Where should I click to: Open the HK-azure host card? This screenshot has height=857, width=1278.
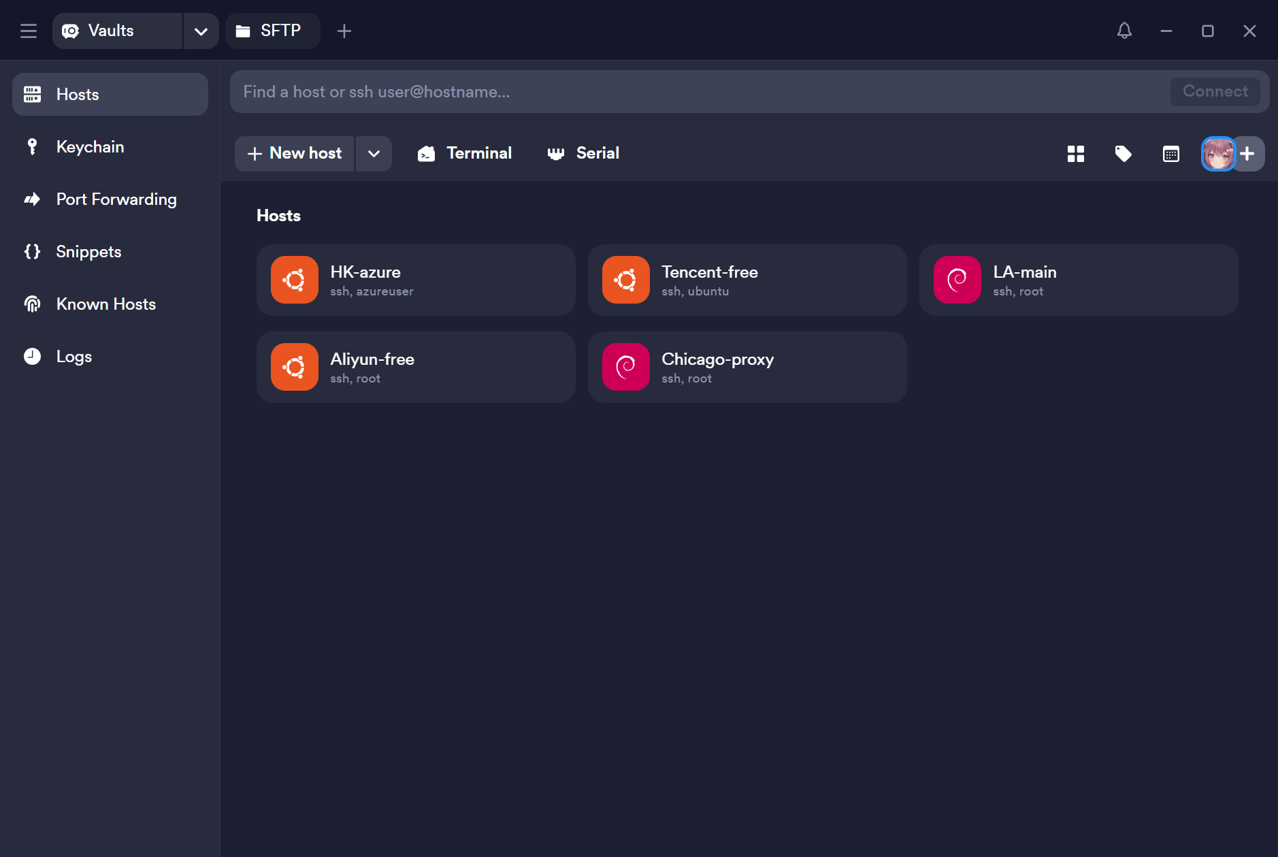click(416, 280)
